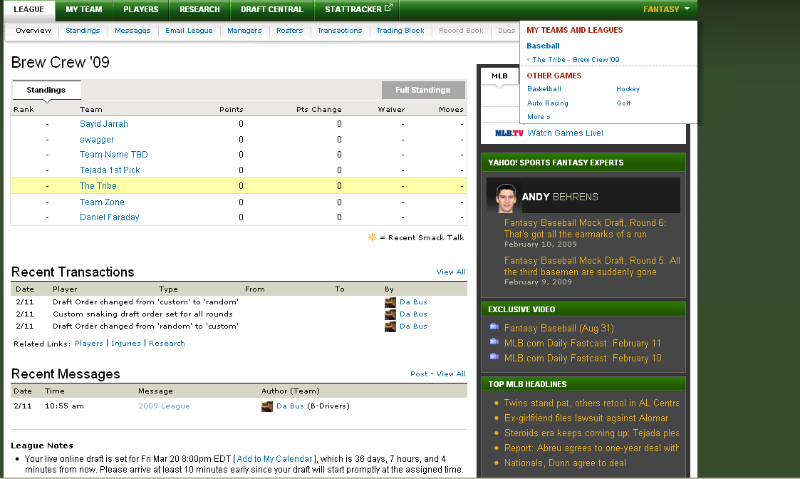
Task: Click Da Bus avatar in first transaction row
Action: tap(390, 302)
